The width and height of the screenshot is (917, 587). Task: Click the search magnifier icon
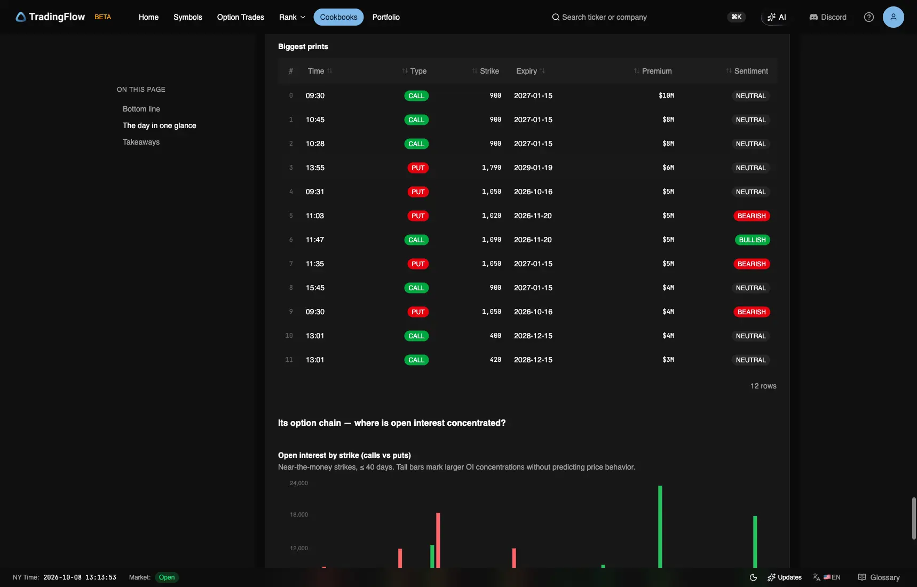coord(556,17)
